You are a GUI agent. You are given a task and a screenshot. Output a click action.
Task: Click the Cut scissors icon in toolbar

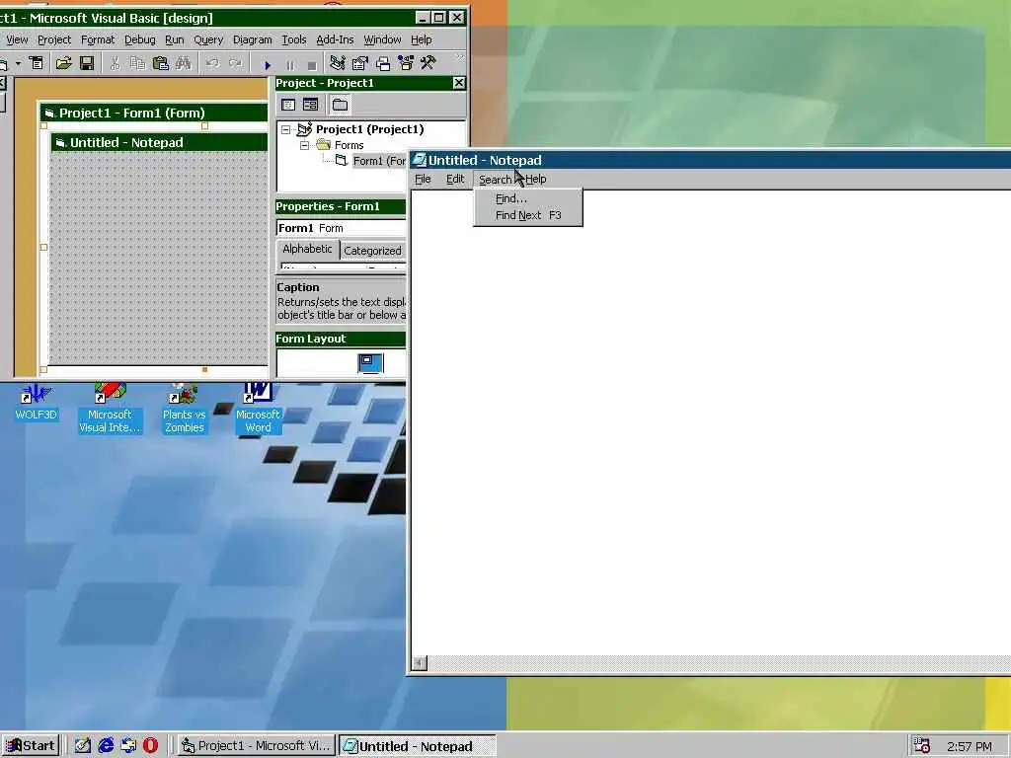click(115, 62)
